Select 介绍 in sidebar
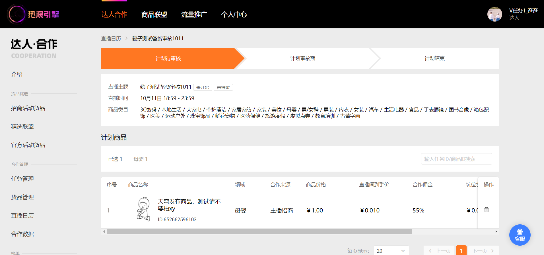Image resolution: width=544 pixels, height=255 pixels. click(17, 74)
